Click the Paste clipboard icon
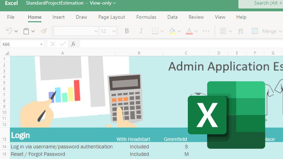Viewport: 283px width, 159px height. click(x=26, y=31)
